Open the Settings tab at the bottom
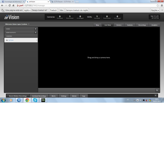Screen dimensions: 164x154 click(64, 96)
